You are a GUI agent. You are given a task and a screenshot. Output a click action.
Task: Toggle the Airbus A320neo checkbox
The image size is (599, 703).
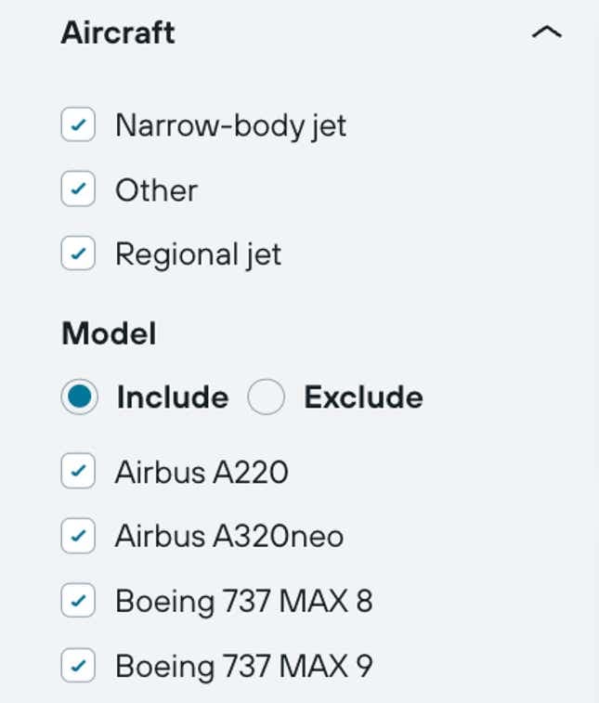tap(78, 536)
